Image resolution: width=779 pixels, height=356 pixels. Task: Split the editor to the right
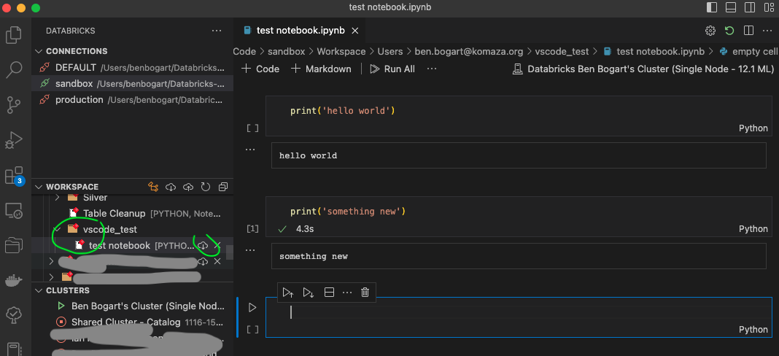(748, 31)
